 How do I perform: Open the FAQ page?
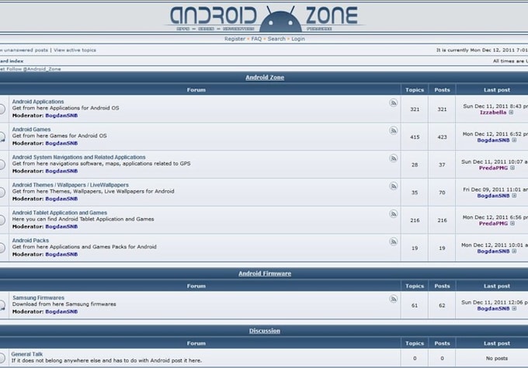pyautogui.click(x=256, y=39)
